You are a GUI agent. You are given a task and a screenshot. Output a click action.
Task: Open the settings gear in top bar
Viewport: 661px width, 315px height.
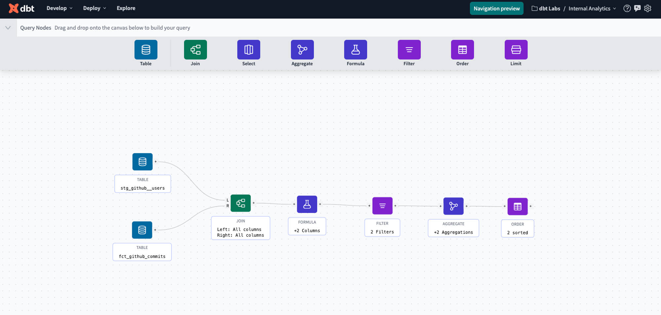tap(647, 8)
